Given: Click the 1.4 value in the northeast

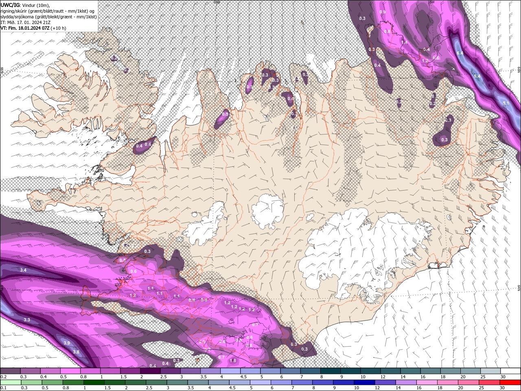Looking at the screenshot, I should point(404,42).
